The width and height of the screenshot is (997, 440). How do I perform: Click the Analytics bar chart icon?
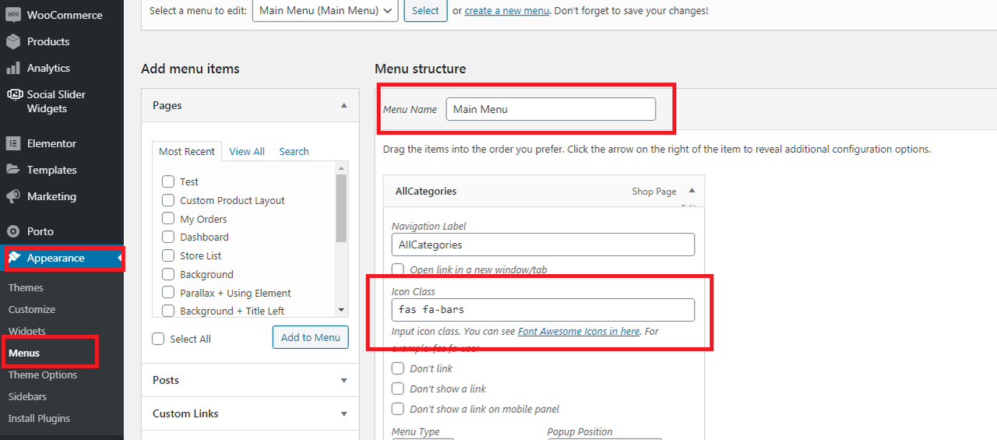13,68
